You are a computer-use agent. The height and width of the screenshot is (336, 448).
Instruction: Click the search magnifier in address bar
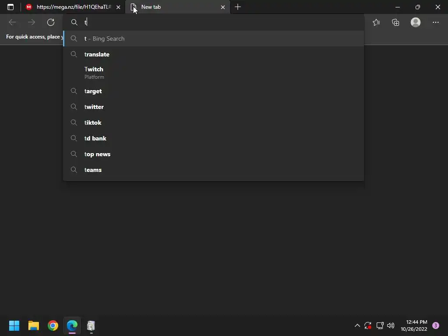(74, 22)
